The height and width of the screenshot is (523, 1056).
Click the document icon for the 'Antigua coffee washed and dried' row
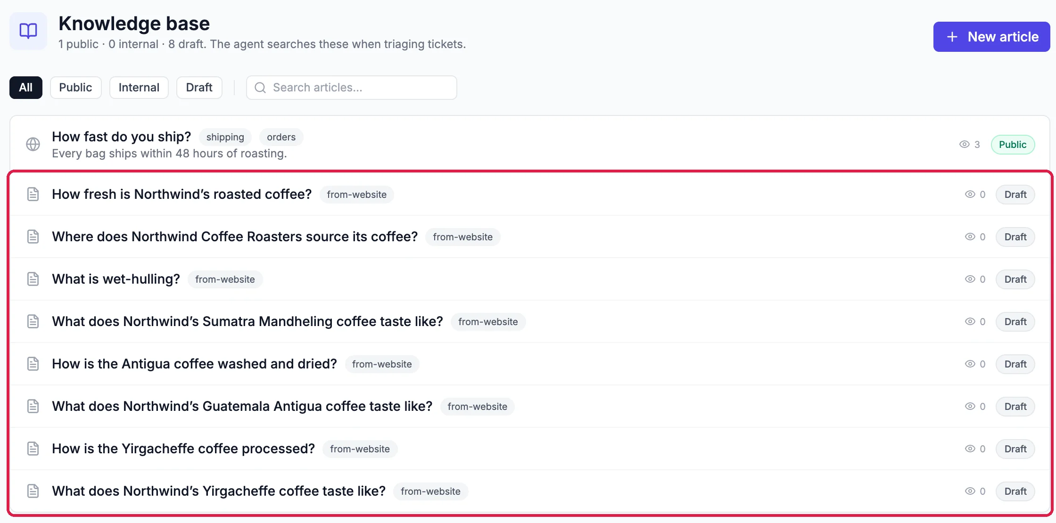pyautogui.click(x=33, y=364)
